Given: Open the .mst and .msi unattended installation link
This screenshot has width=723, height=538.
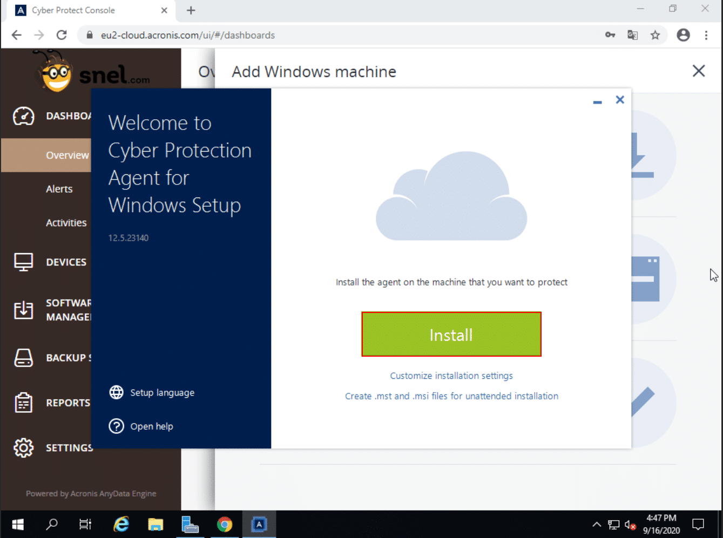Looking at the screenshot, I should 451,396.
